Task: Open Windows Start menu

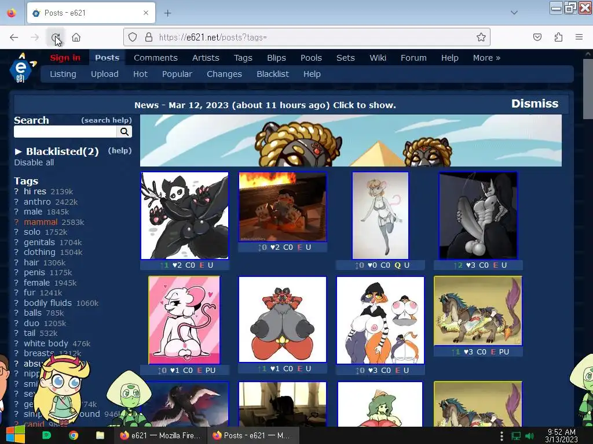Action: point(15,435)
